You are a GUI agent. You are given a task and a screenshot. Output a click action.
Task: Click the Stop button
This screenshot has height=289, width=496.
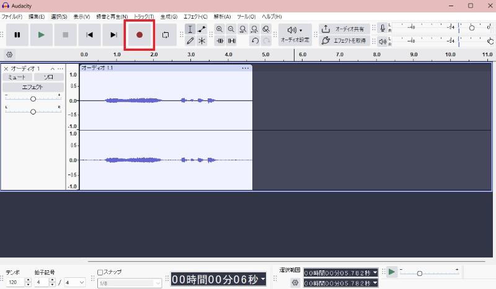[x=65, y=35]
